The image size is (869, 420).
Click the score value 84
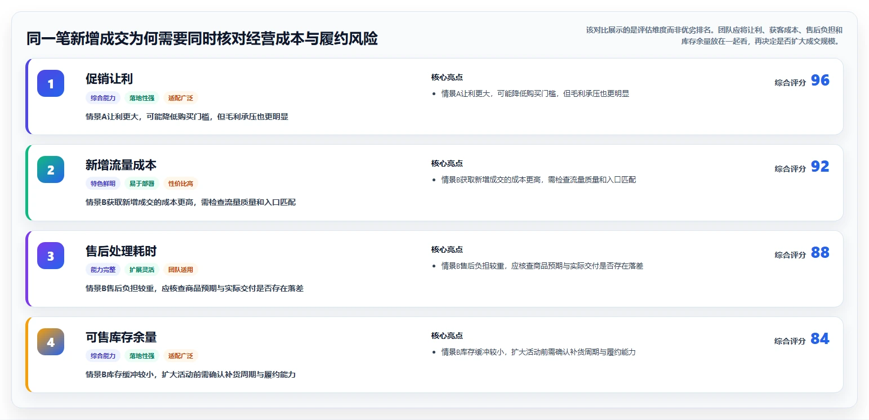click(x=820, y=339)
